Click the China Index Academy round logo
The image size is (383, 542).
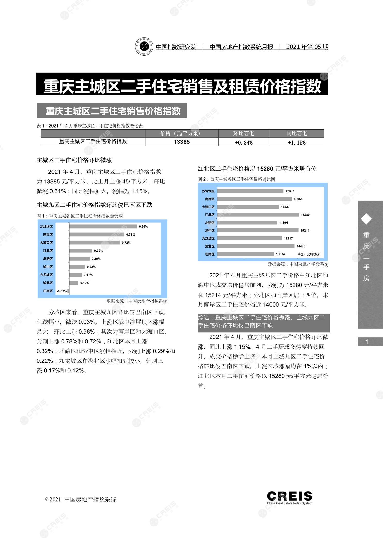144,47
